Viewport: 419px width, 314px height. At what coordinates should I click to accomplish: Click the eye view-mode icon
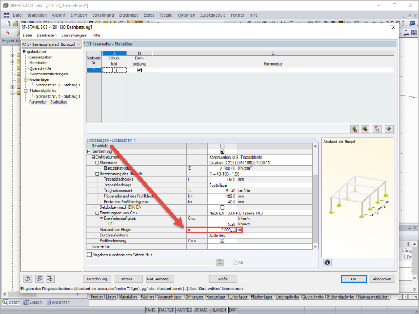tap(389, 129)
